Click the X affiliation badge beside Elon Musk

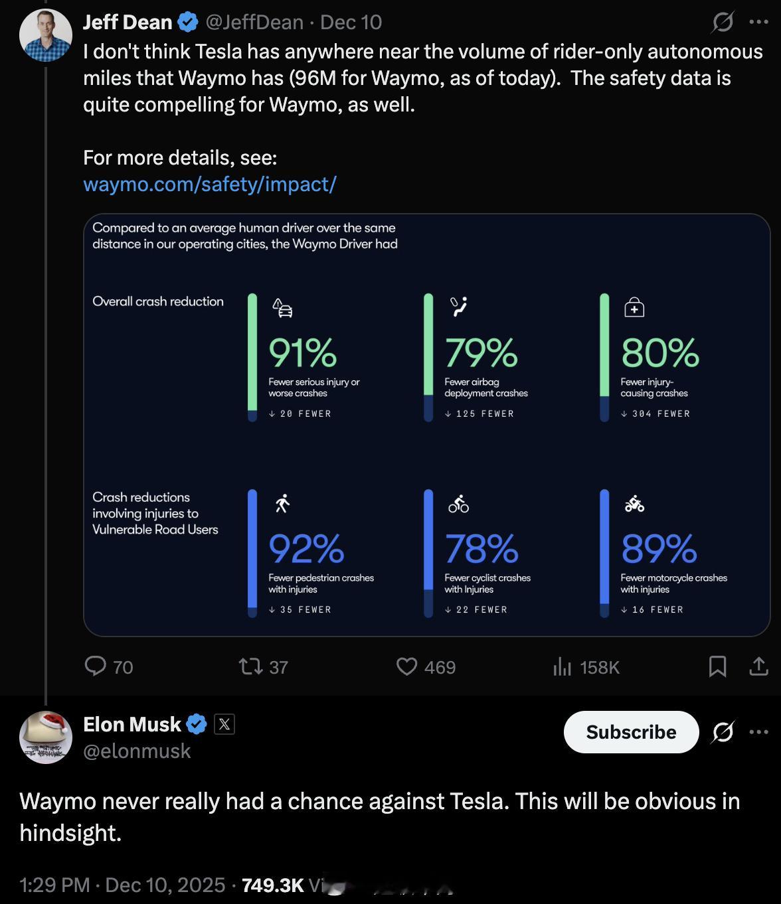tap(224, 724)
